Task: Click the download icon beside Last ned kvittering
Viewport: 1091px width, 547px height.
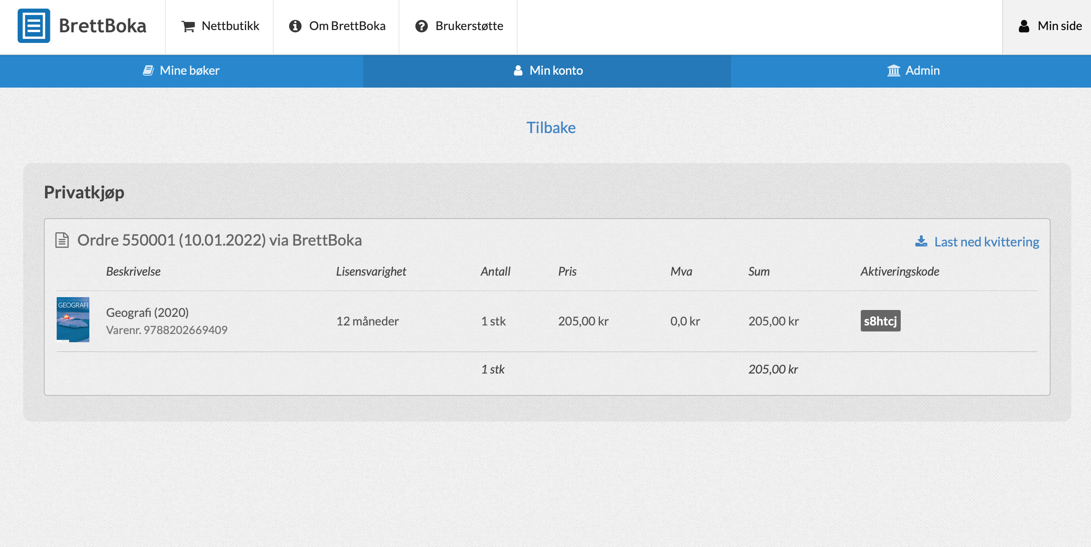Action: (921, 241)
